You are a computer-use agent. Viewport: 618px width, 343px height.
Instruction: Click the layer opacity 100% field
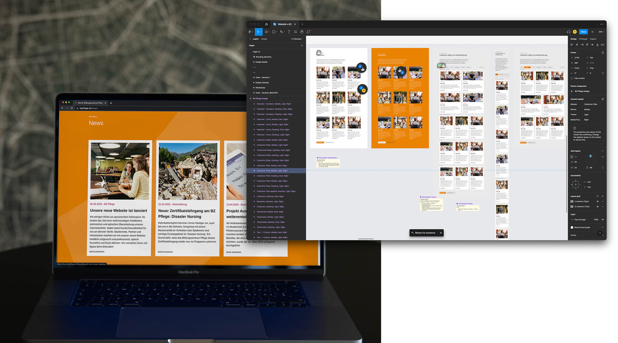(596, 219)
